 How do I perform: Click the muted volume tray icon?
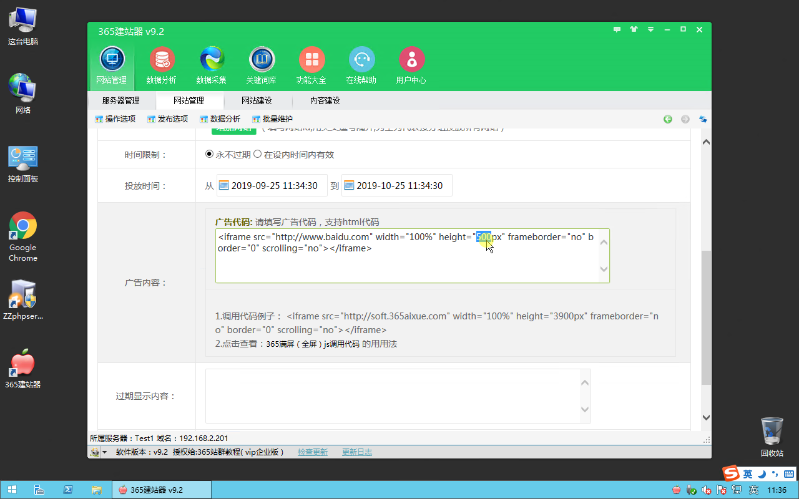point(707,490)
